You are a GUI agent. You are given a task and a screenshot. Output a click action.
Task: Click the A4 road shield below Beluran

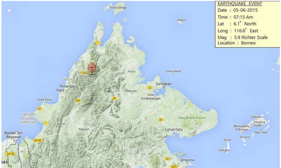114,98
